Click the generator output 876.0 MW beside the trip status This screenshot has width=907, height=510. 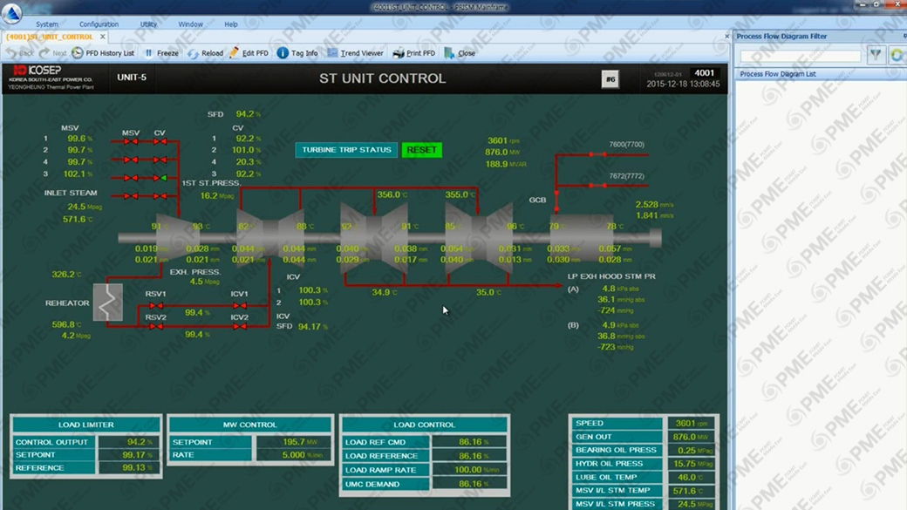[496, 152]
